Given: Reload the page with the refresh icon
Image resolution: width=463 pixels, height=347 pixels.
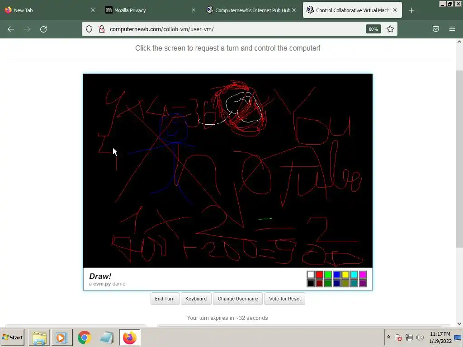Looking at the screenshot, I should [x=43, y=29].
